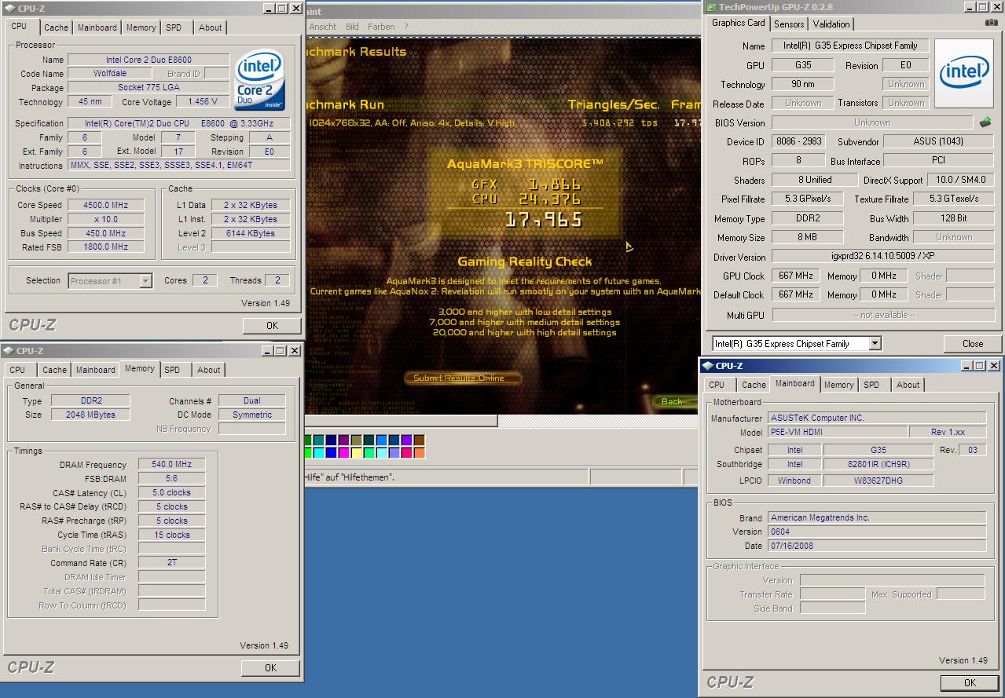Image resolution: width=1005 pixels, height=698 pixels.
Task: Open Cache tab in CPU-Z Memory window
Action: pos(54,370)
